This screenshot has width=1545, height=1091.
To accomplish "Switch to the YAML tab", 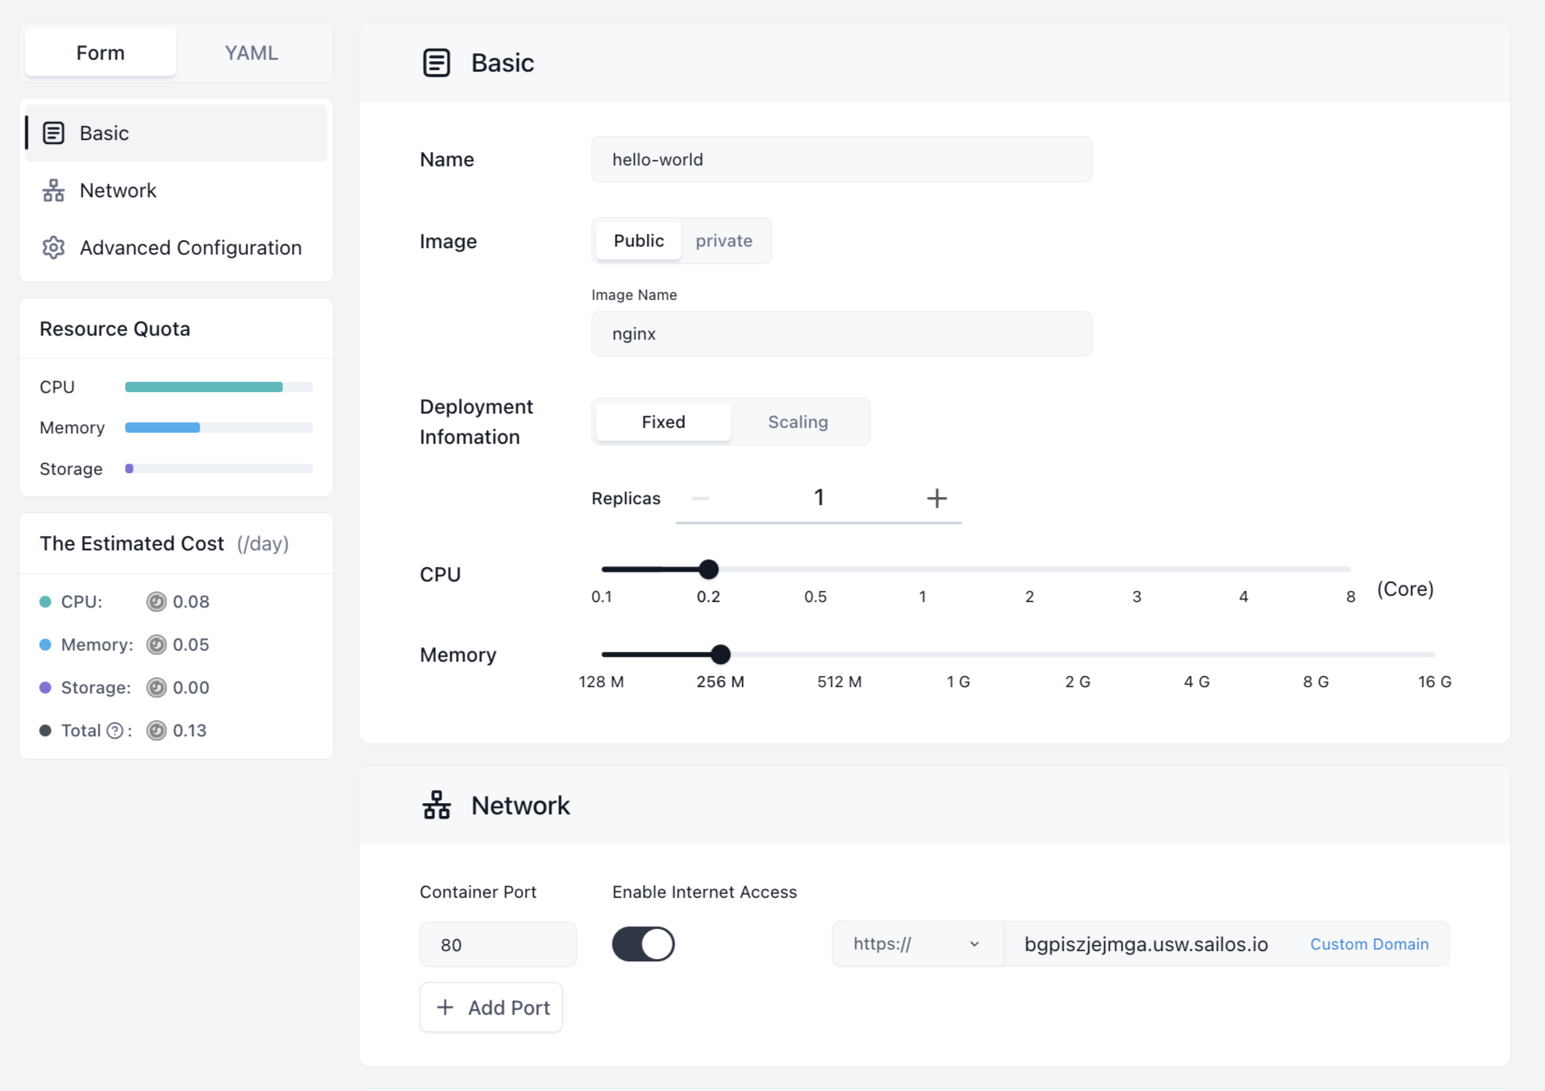I will click(251, 53).
